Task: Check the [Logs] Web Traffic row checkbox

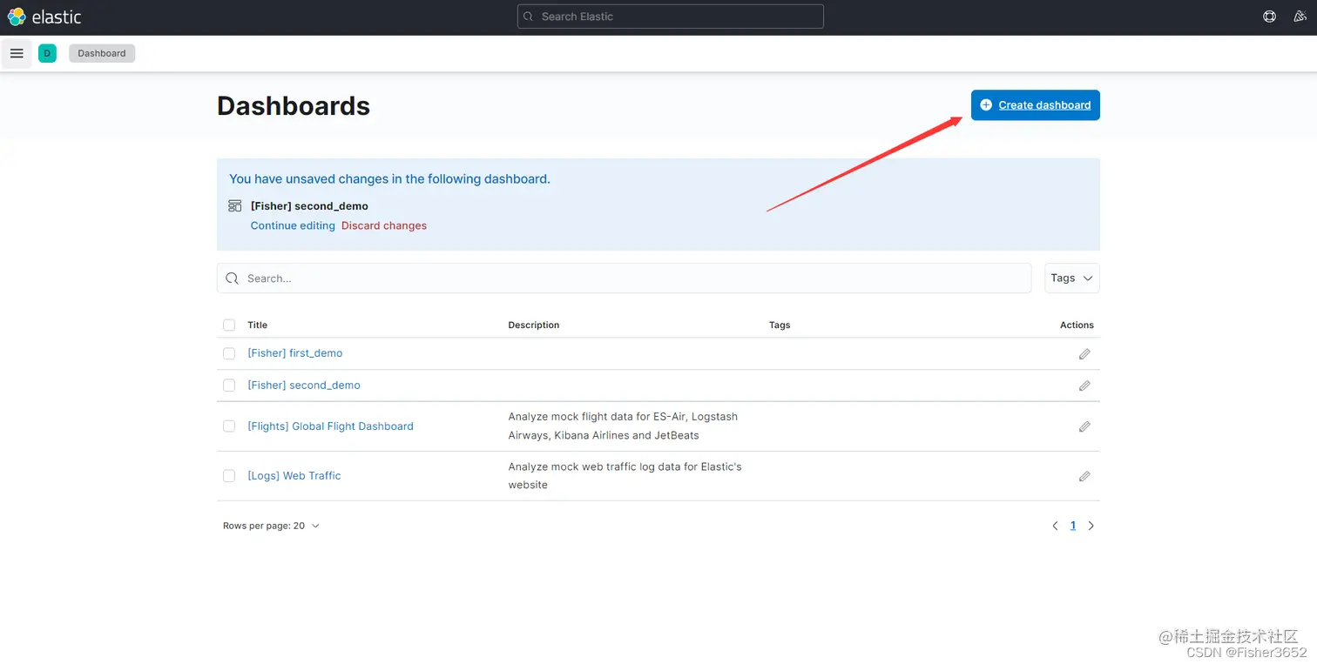Action: click(x=229, y=476)
